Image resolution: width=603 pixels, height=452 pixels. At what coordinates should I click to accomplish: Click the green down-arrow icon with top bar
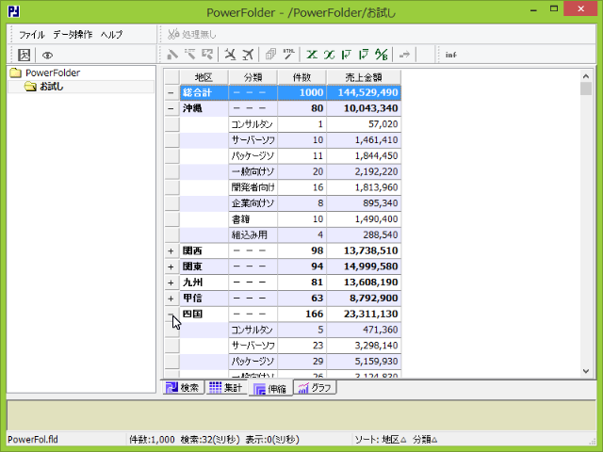coord(364,55)
